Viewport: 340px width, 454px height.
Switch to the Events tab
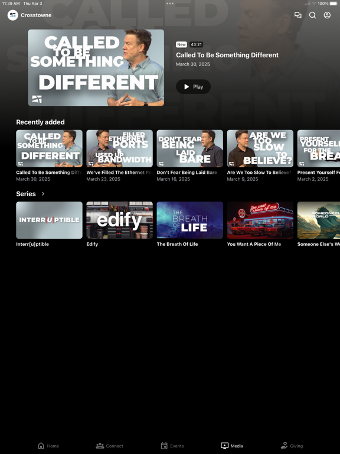172,446
